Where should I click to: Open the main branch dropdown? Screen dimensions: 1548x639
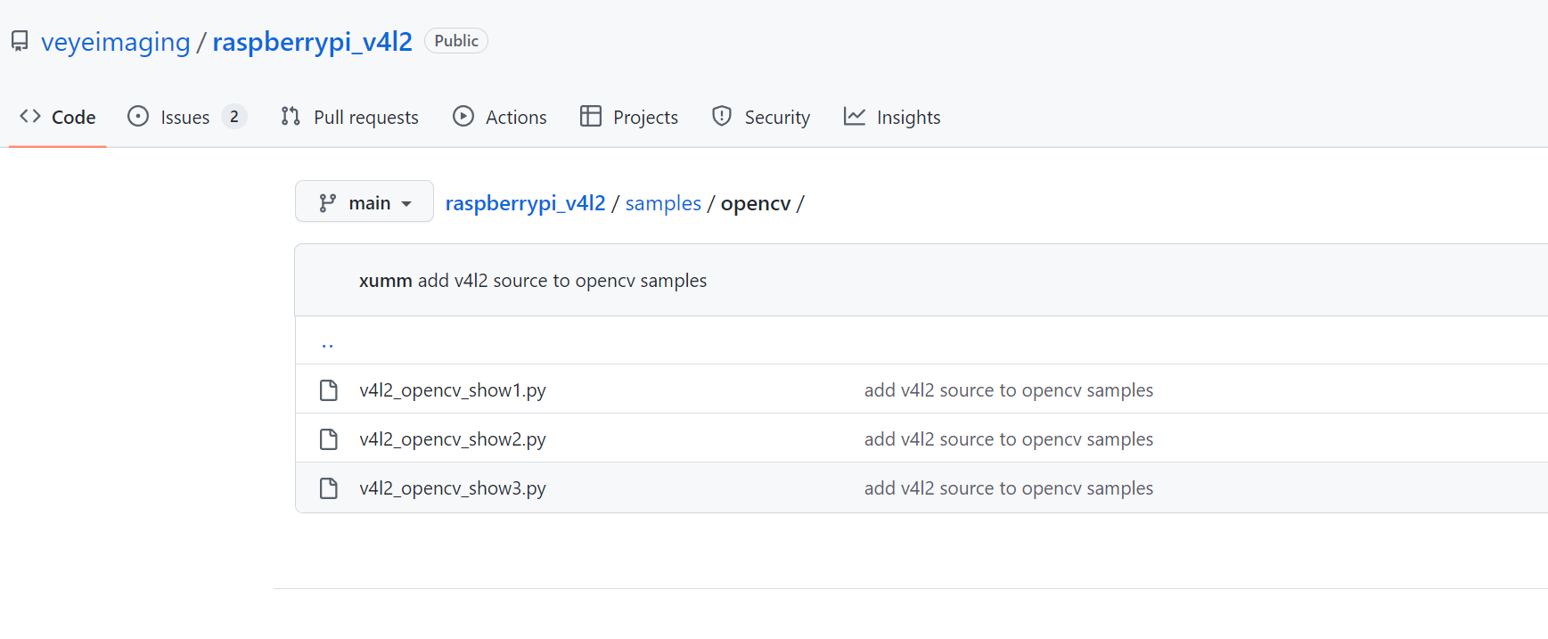click(x=364, y=202)
